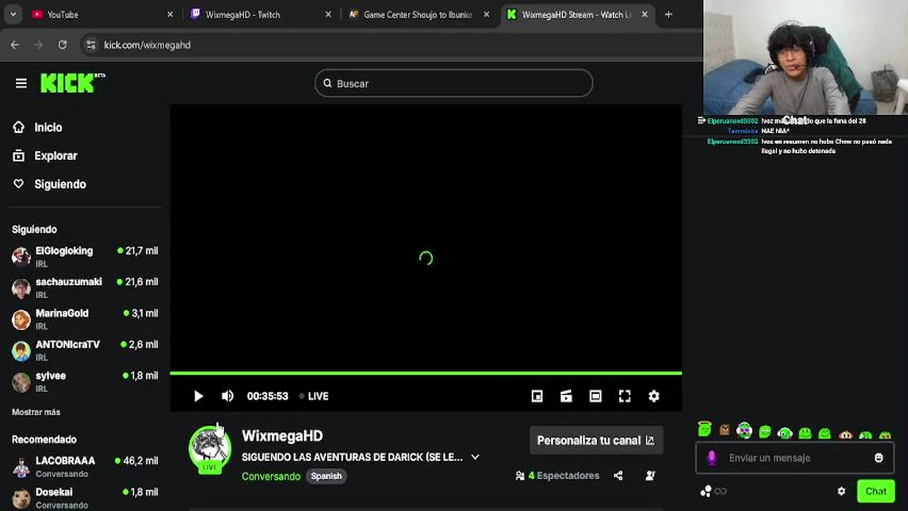908x511 pixels.
Task: Open sylvee channel
Action: 85,381
